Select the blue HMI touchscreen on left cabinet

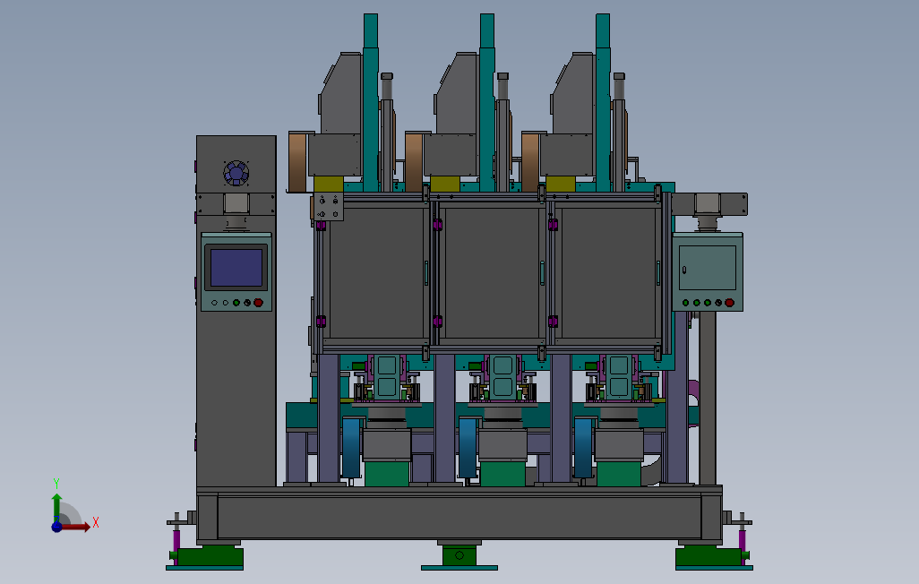236,268
